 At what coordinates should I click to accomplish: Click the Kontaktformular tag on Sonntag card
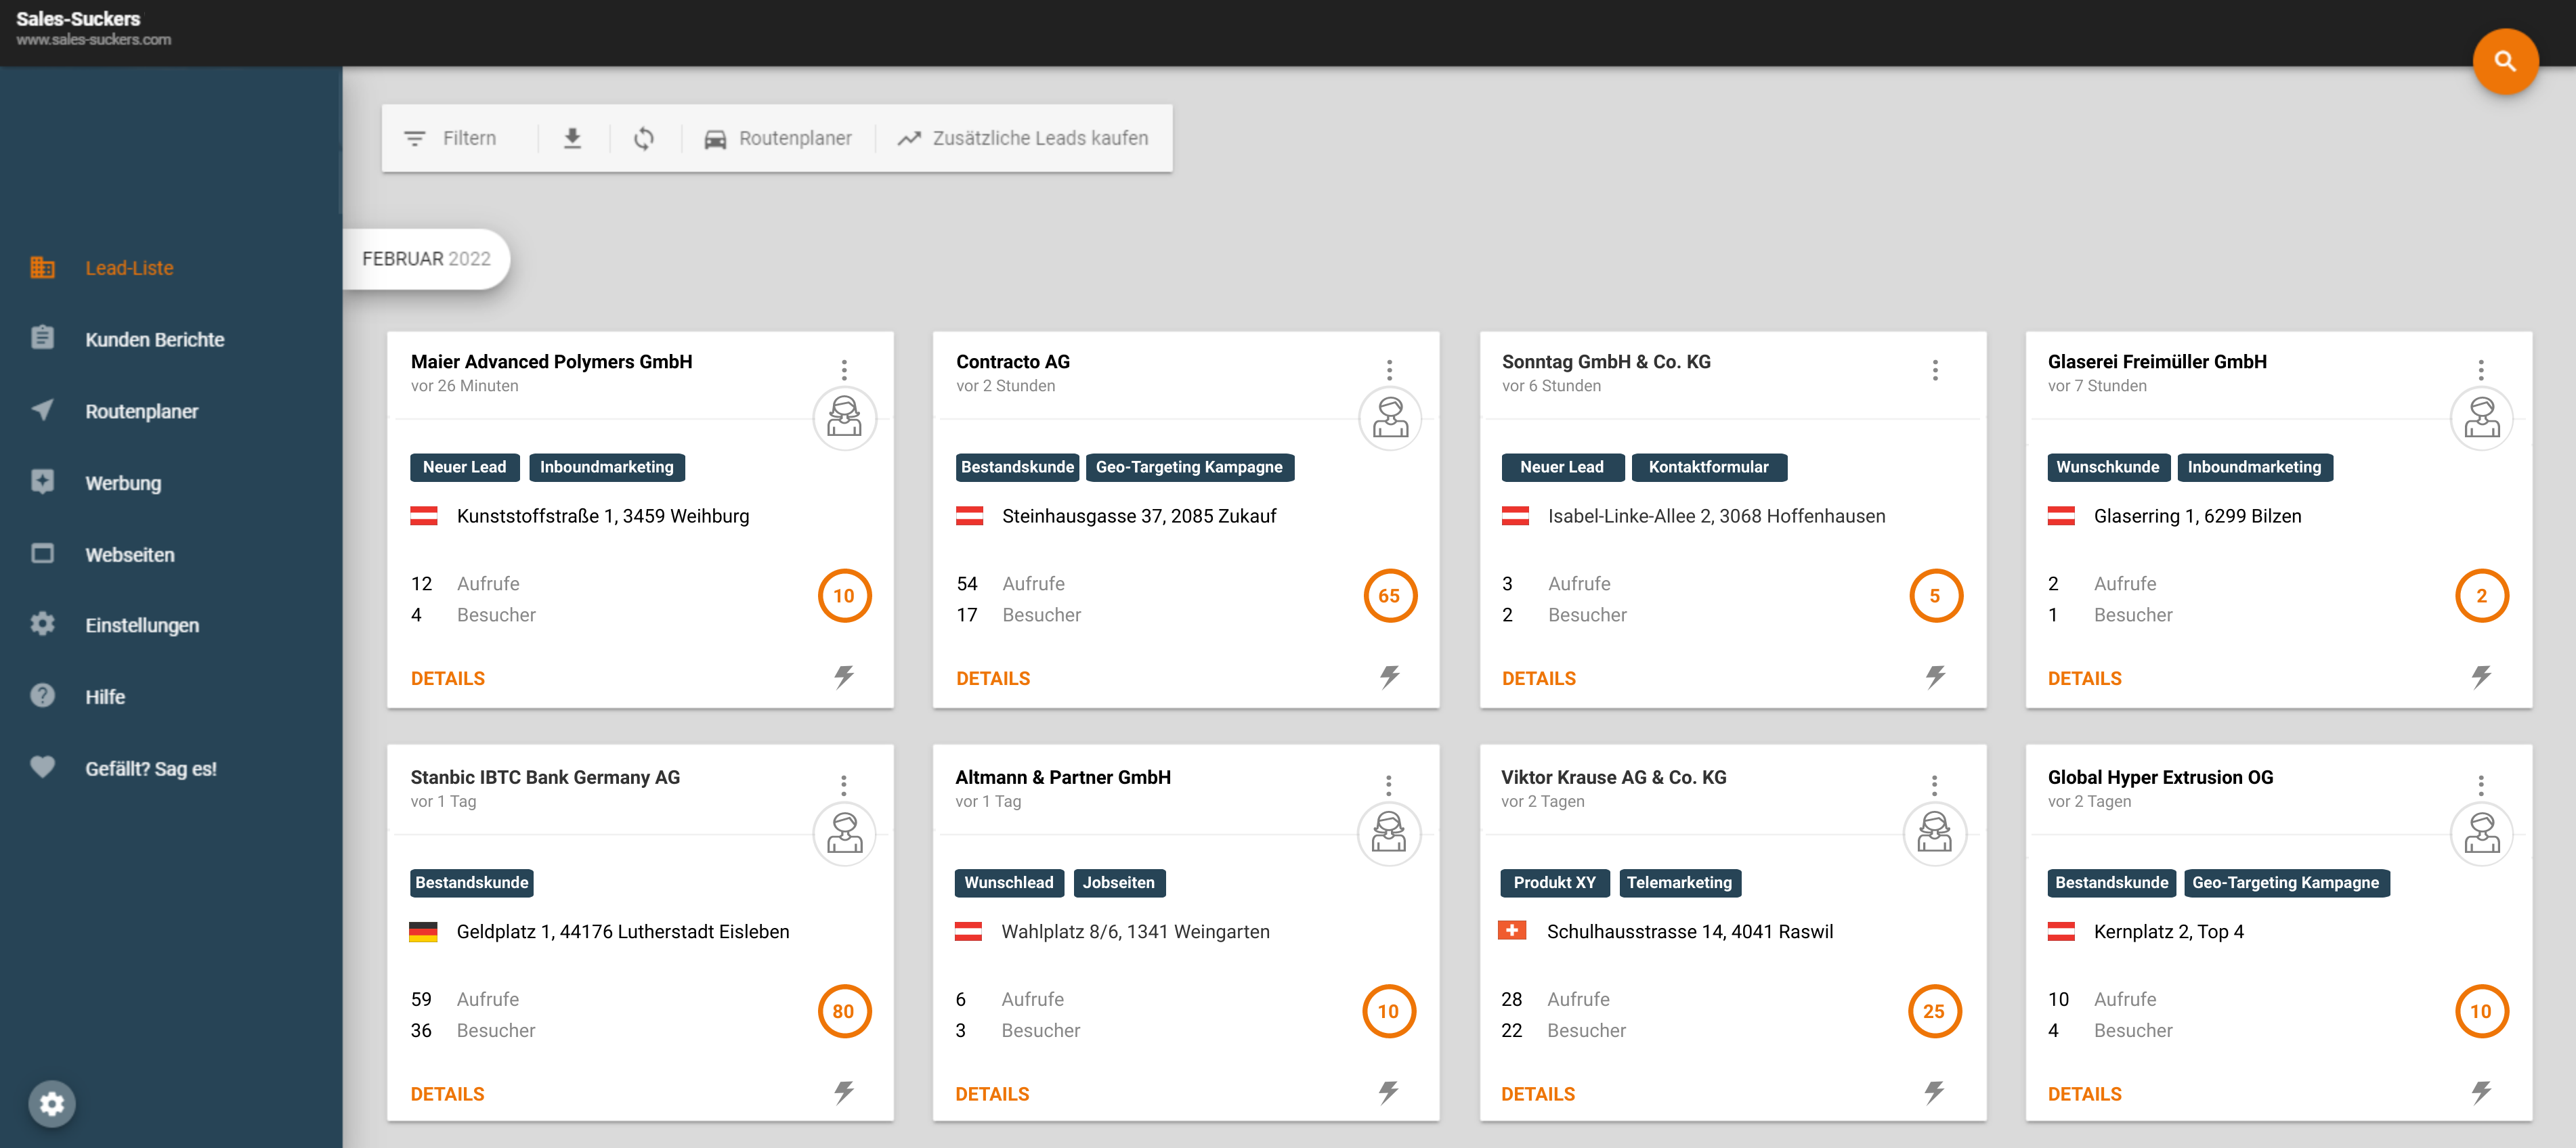pyautogui.click(x=1708, y=466)
